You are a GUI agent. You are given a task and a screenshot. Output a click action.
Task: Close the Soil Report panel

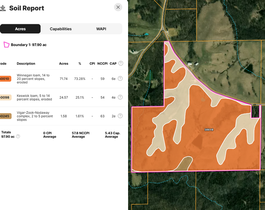(x=118, y=7)
